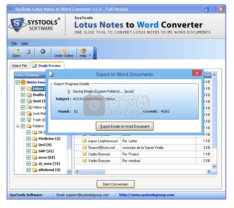The image size is (234, 208).
Task: Click the Medicine folder icon
Action: click(35, 139)
